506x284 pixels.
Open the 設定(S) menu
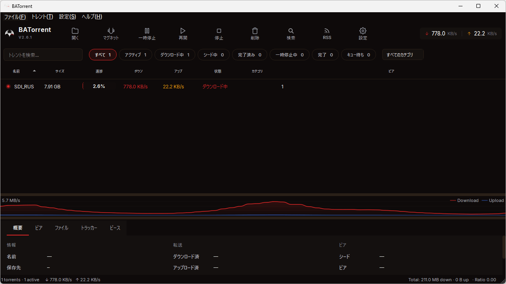click(x=67, y=17)
